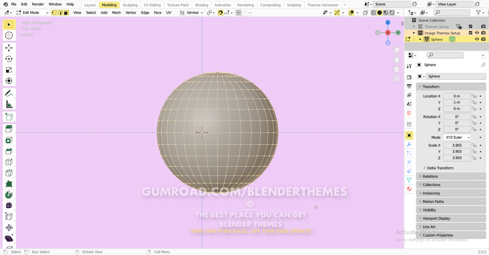Open the Mesh menu
This screenshot has height=255, width=489.
116,13
